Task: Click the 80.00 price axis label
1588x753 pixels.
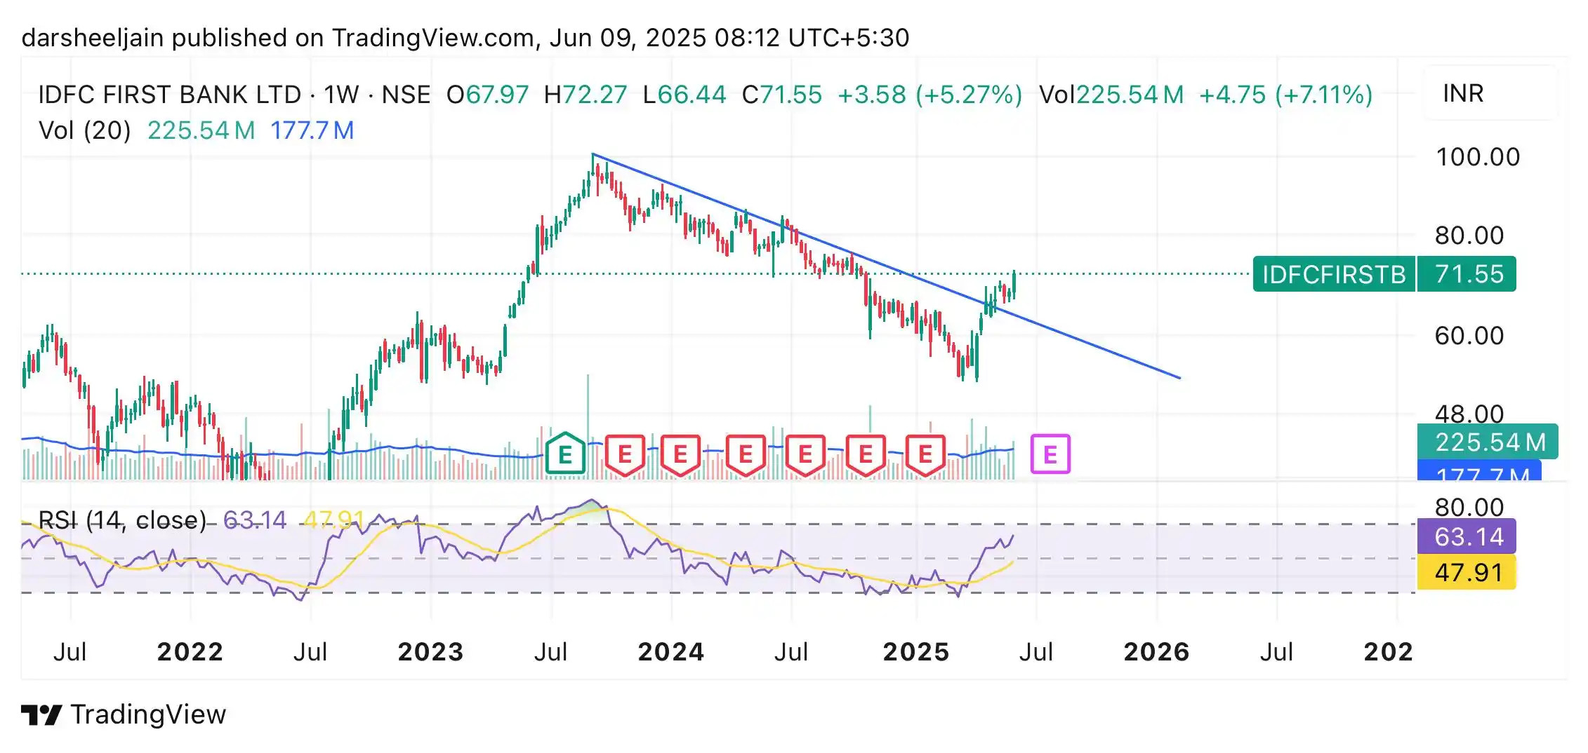Action: pos(1469,236)
